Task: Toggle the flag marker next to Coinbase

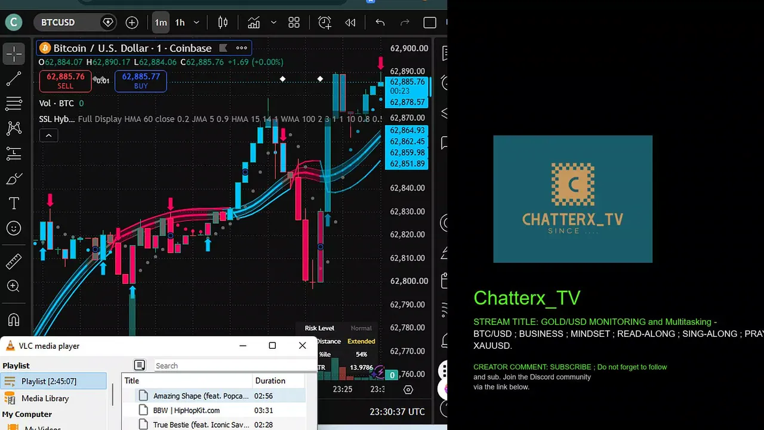Action: point(223,48)
